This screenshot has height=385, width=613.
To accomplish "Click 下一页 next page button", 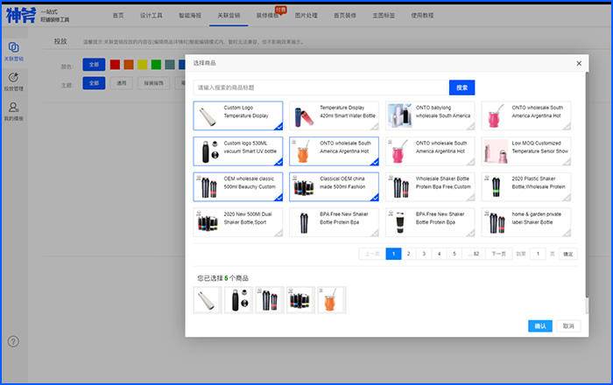I will tap(498, 254).
